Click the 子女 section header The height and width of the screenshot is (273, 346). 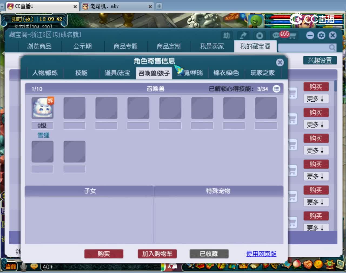(x=89, y=191)
